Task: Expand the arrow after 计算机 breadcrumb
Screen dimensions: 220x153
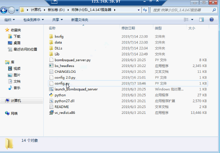Action: [x=45, y=10]
